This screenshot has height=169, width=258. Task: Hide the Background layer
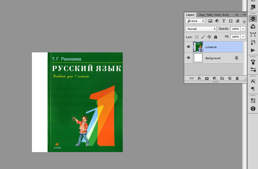pyautogui.click(x=188, y=58)
